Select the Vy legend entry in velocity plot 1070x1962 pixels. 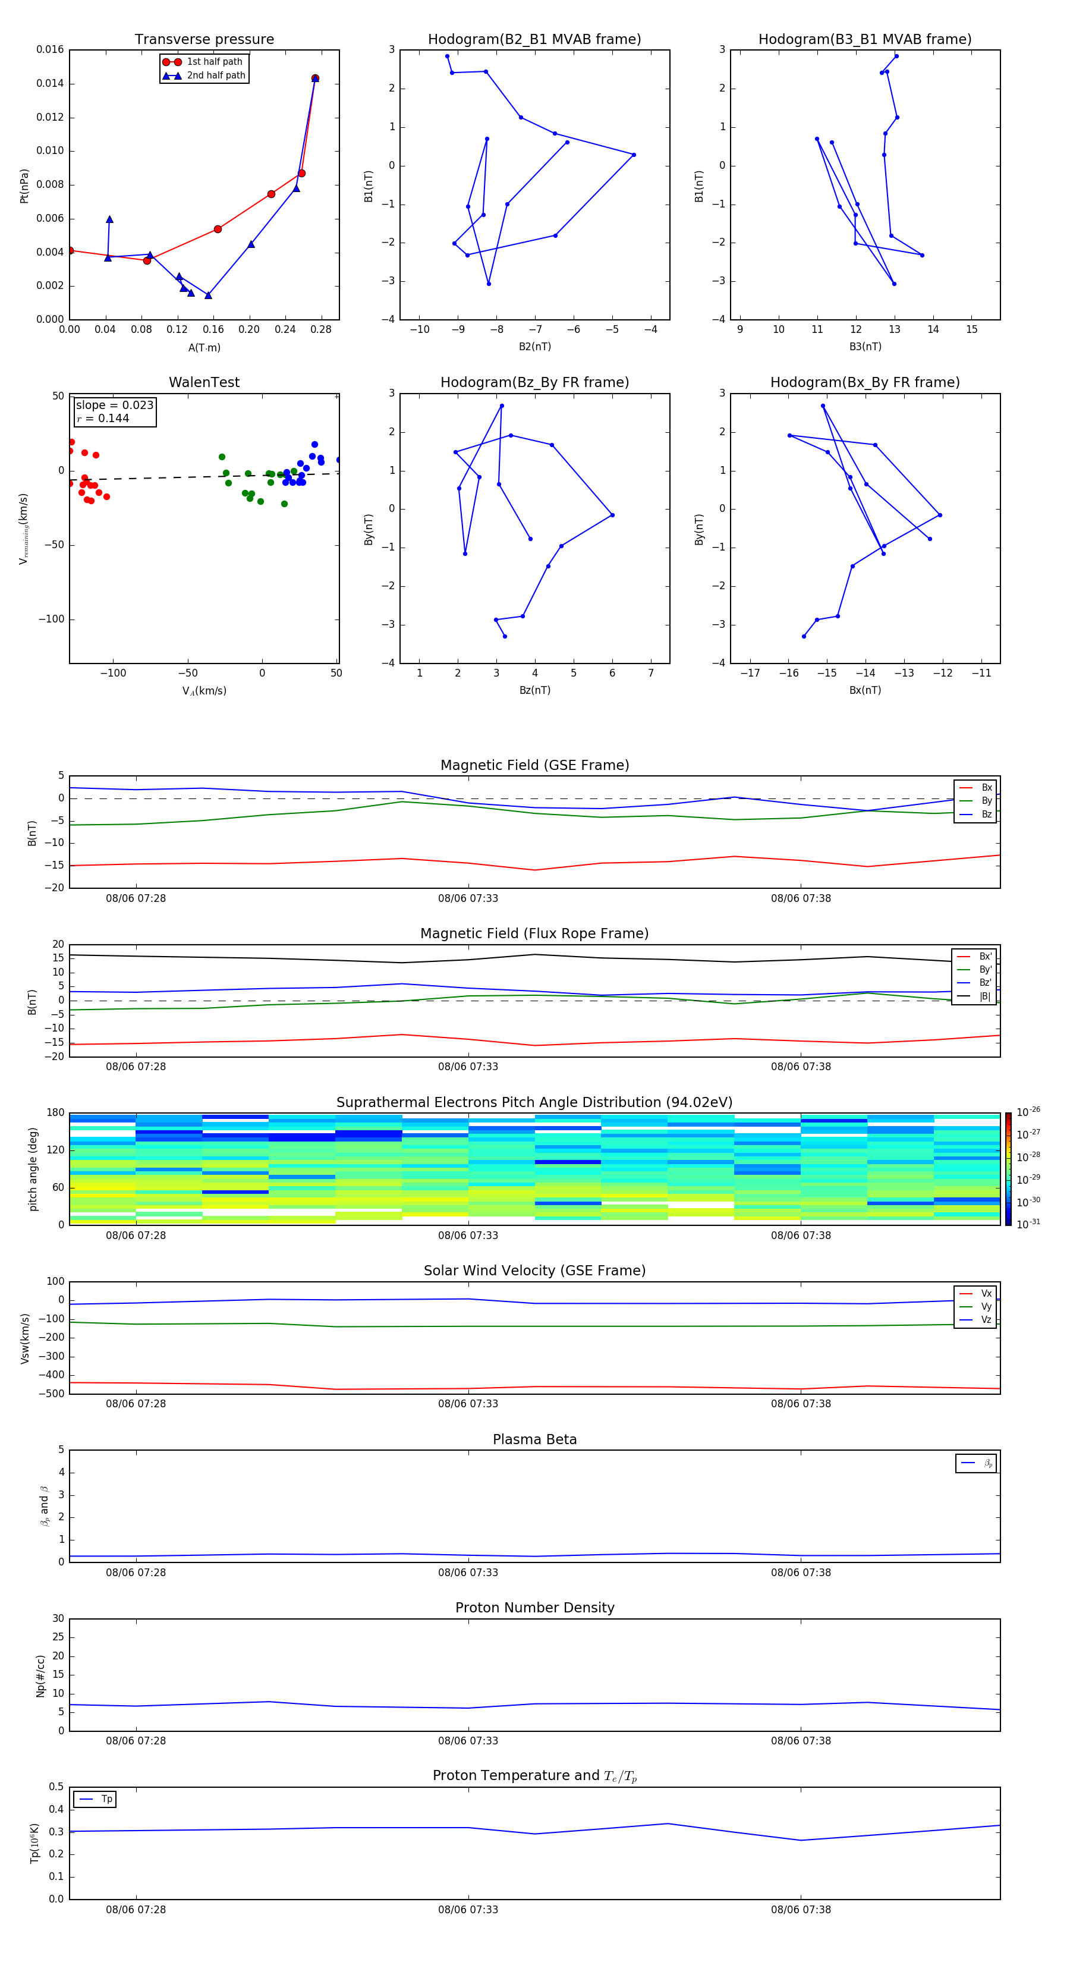(976, 1307)
